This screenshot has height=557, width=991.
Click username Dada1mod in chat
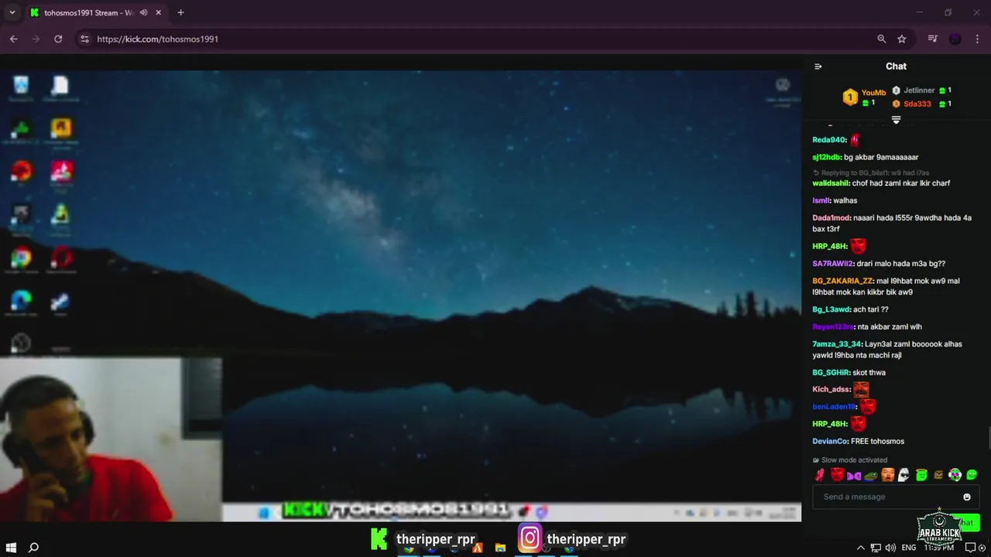pyautogui.click(x=832, y=218)
